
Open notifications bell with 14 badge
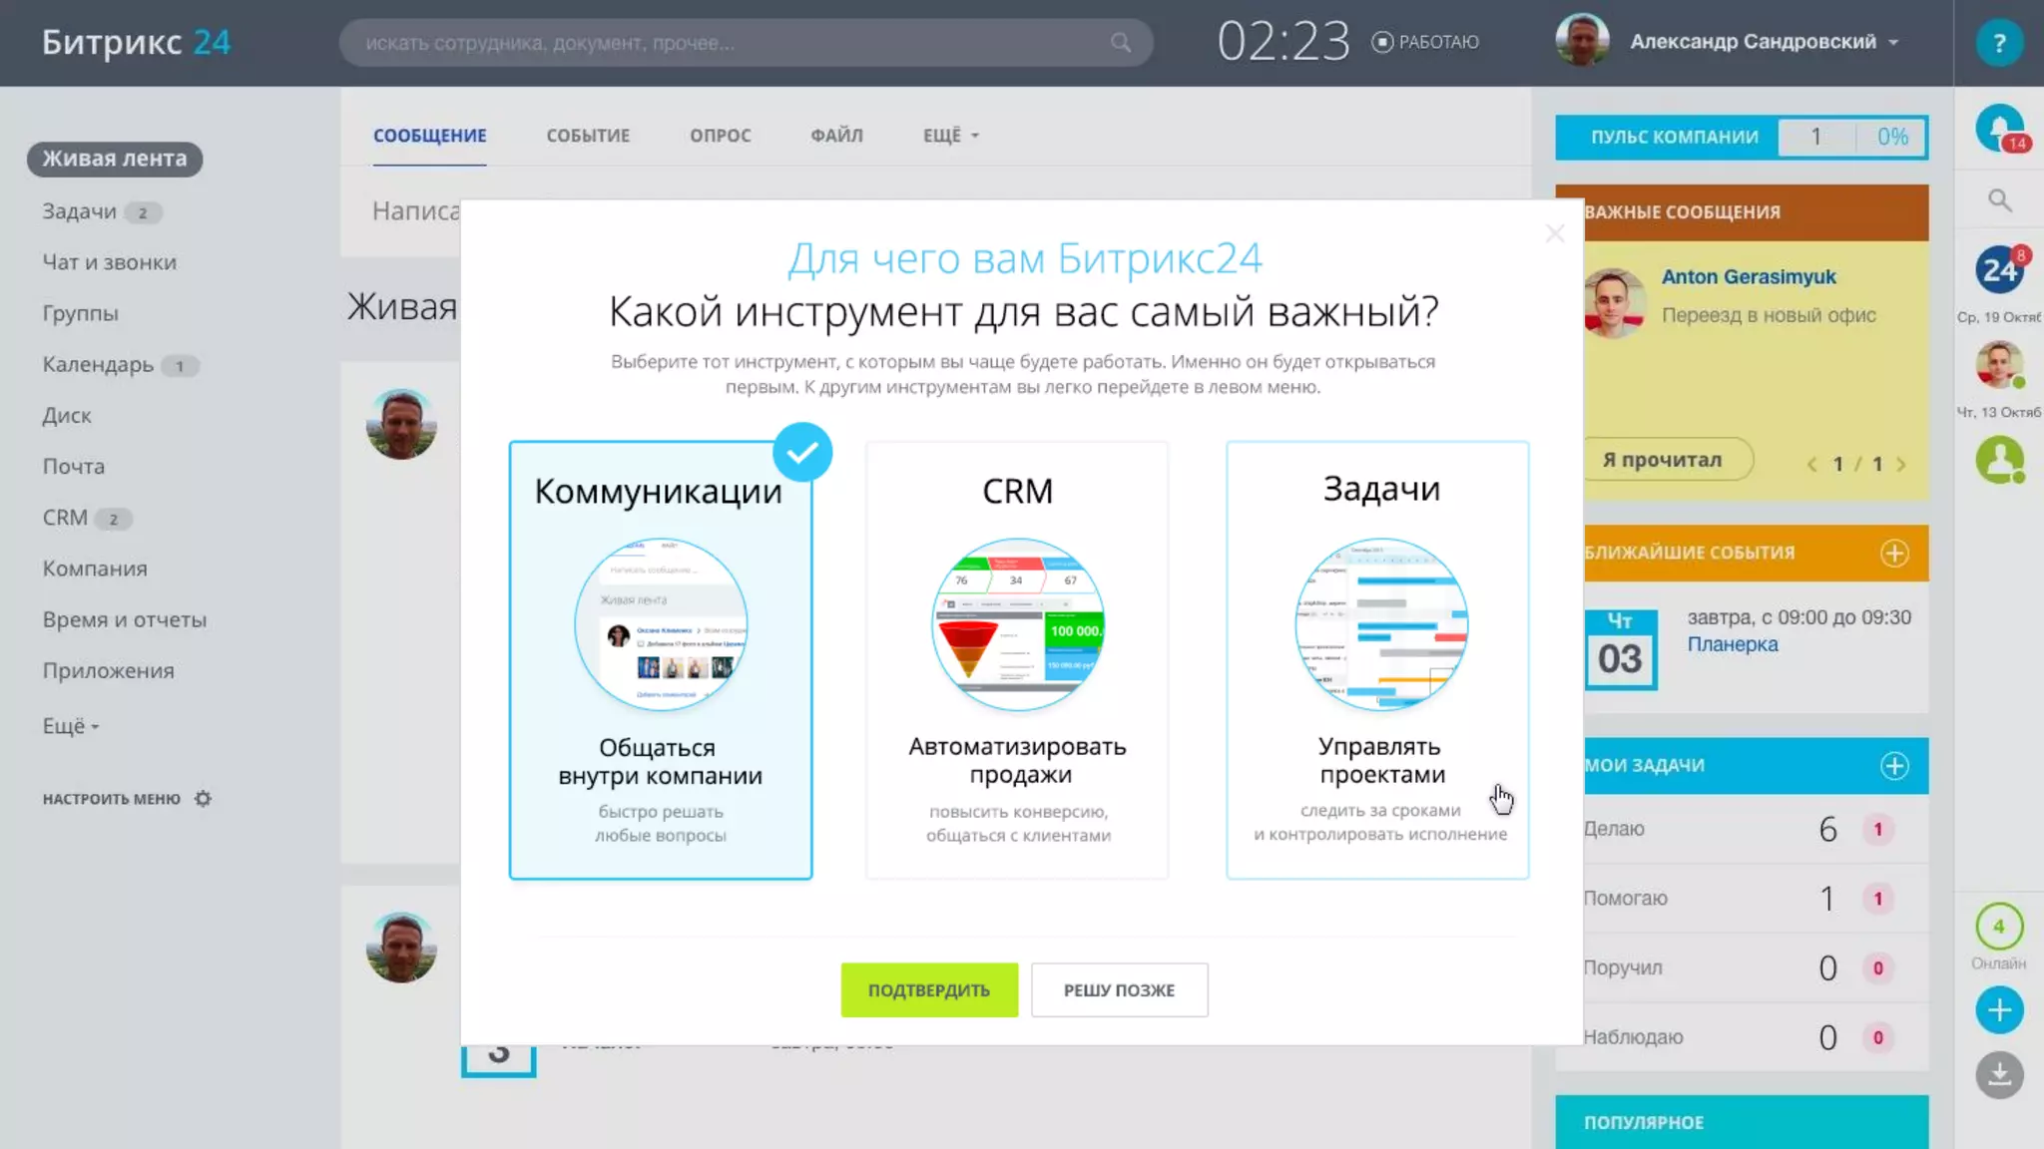(x=1999, y=129)
